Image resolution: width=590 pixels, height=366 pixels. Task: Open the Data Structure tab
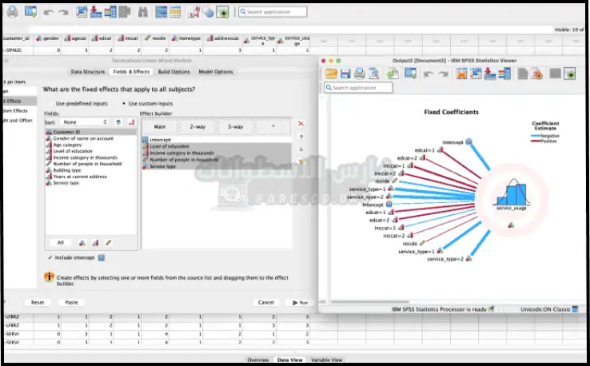tap(87, 72)
